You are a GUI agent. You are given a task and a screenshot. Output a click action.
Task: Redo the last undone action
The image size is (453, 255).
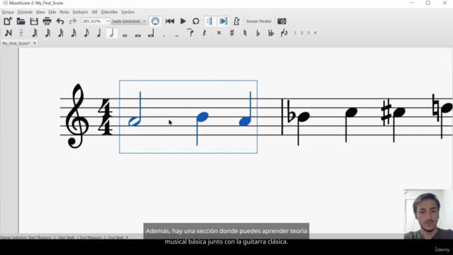(73, 21)
